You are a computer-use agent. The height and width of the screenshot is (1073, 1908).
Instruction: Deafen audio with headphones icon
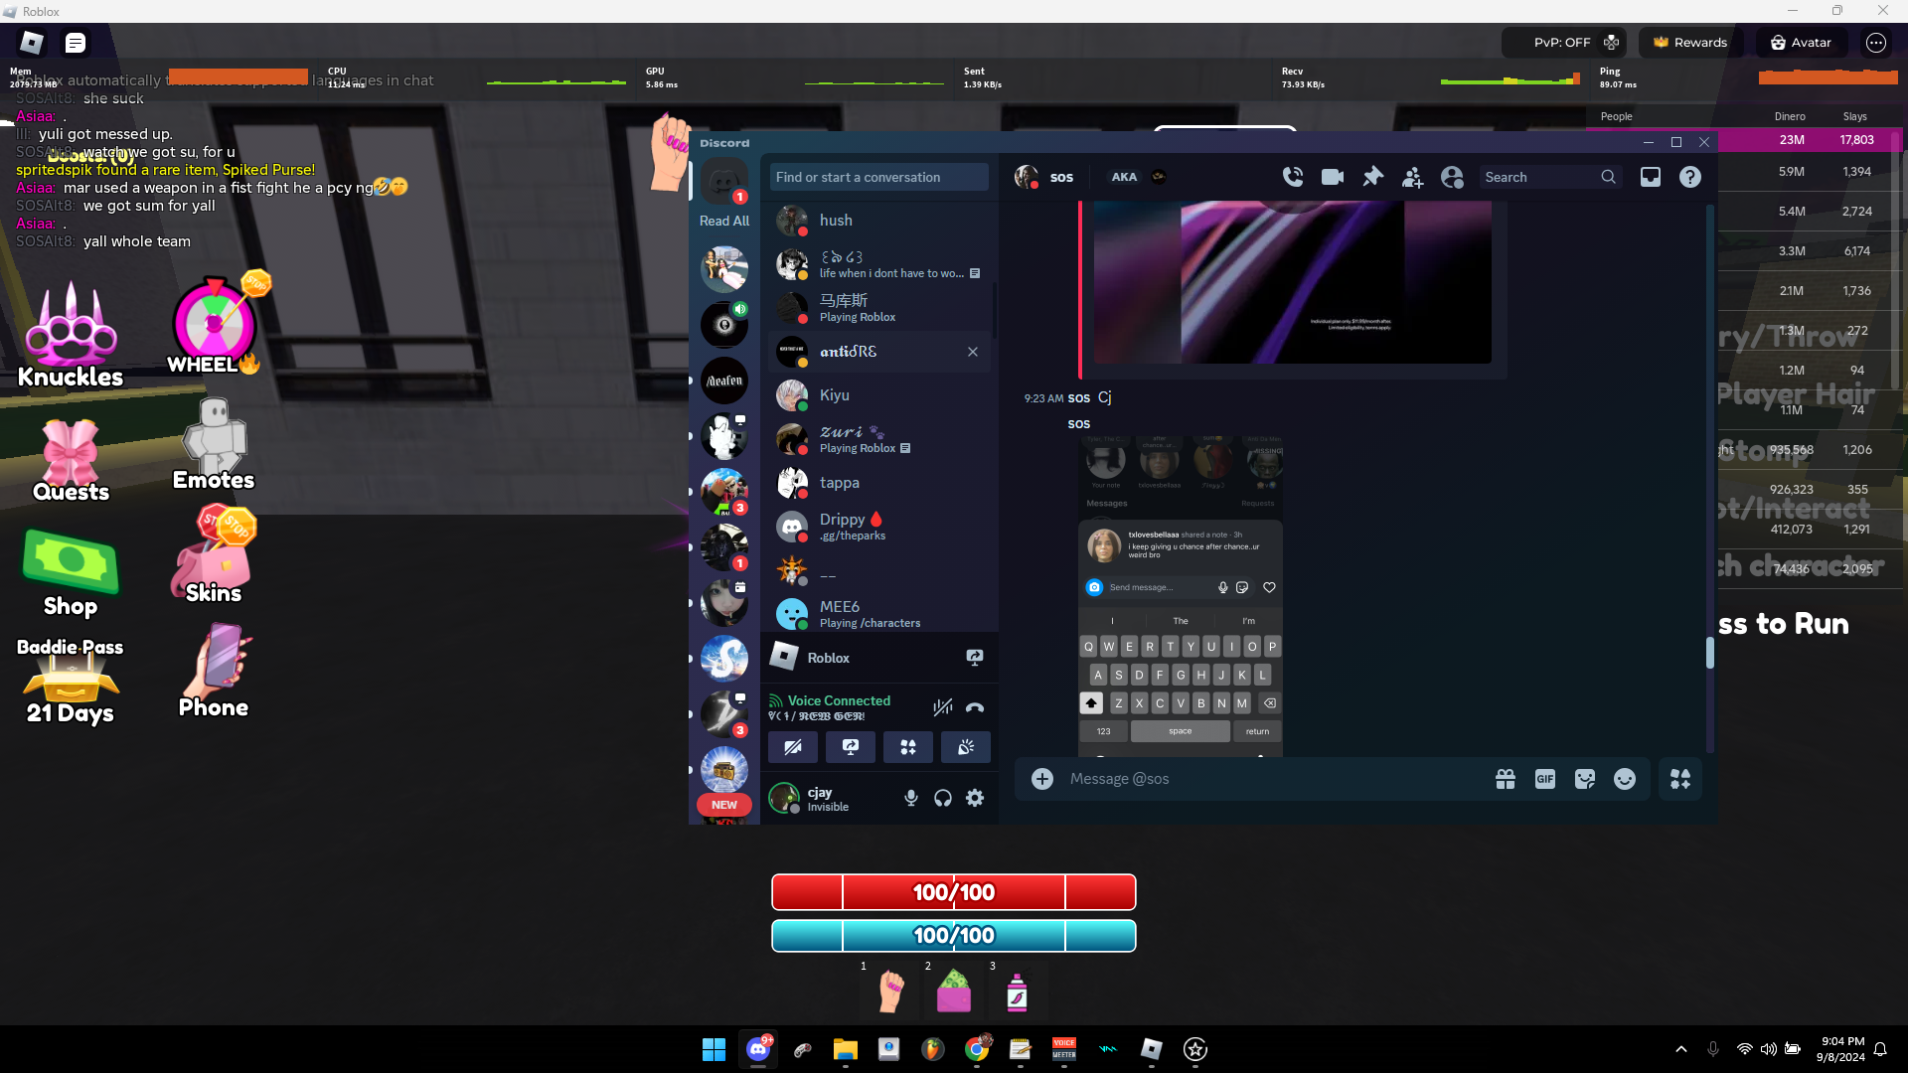(x=943, y=798)
